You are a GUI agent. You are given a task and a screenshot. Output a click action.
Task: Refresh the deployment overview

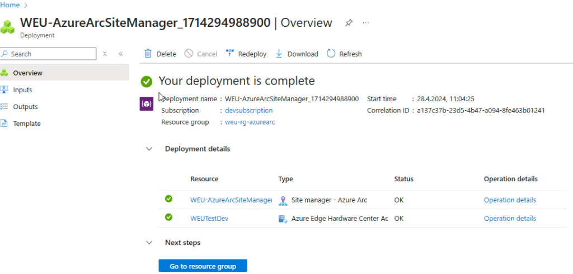344,54
